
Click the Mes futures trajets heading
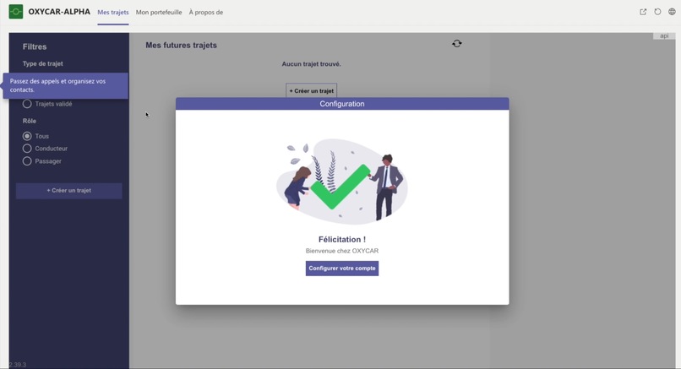point(181,45)
